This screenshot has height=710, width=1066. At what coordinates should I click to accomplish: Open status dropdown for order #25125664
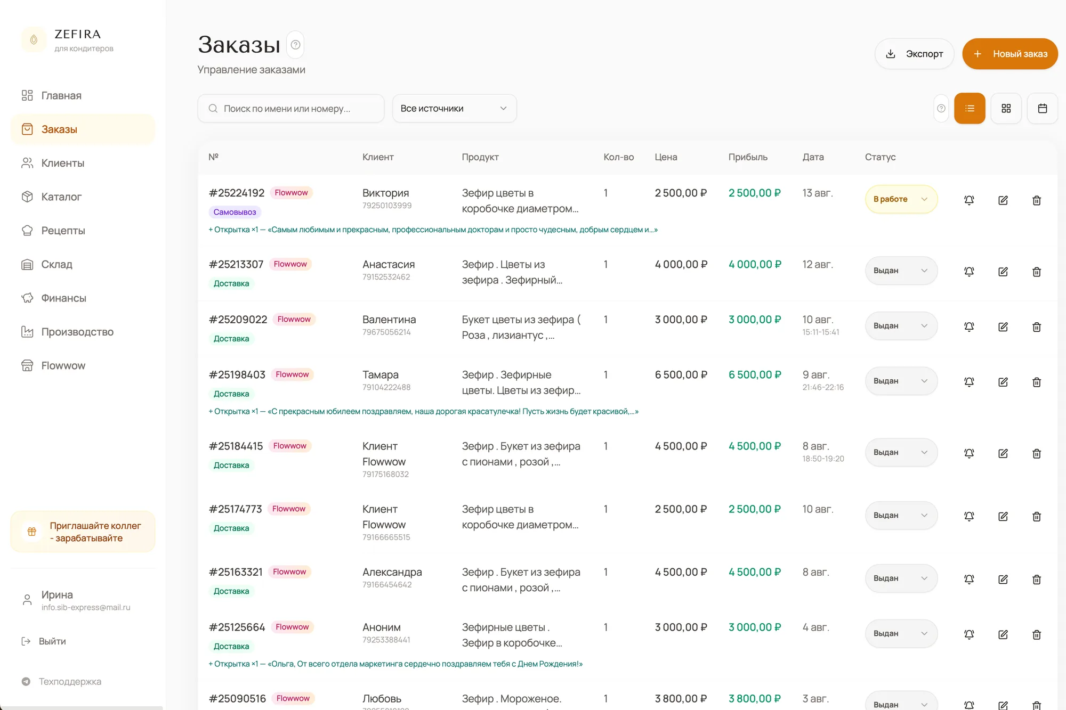coord(901,633)
